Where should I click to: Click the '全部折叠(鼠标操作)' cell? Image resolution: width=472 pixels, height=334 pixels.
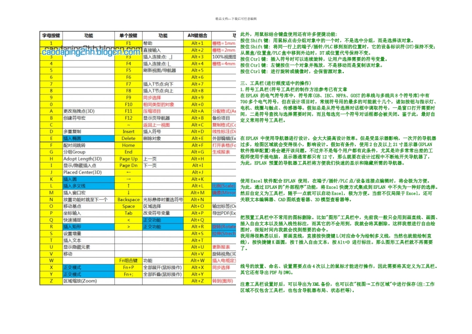[163, 274]
